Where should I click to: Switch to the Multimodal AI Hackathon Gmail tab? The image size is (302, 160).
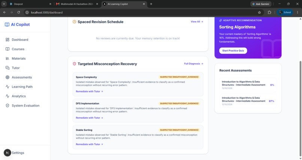click(77, 4)
